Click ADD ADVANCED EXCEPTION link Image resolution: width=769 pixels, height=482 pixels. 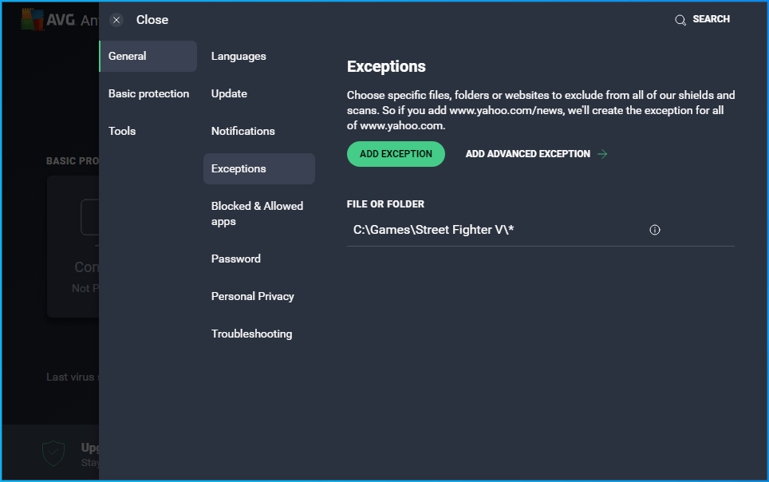(x=528, y=154)
